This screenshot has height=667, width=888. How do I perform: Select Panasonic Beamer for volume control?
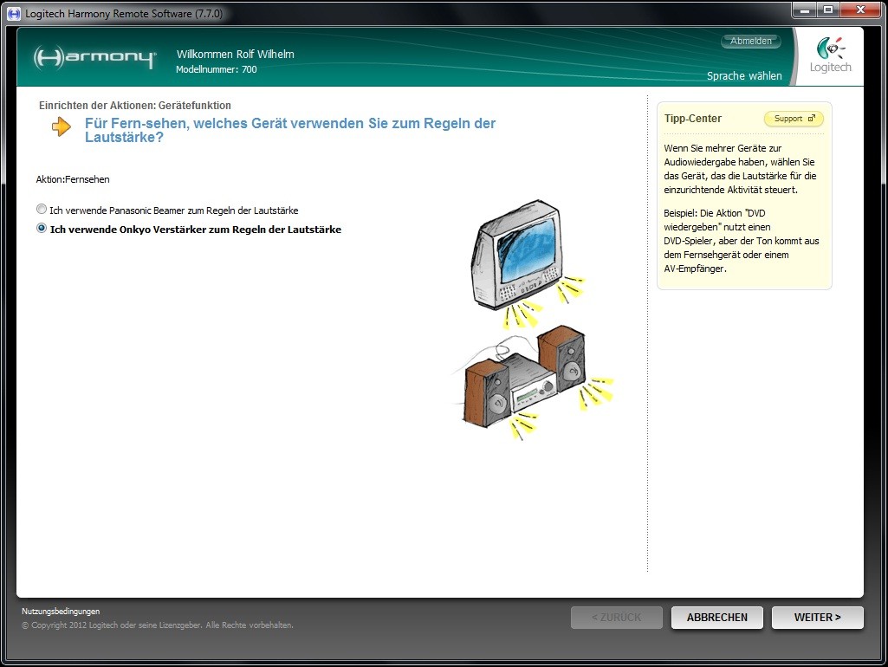pos(42,210)
